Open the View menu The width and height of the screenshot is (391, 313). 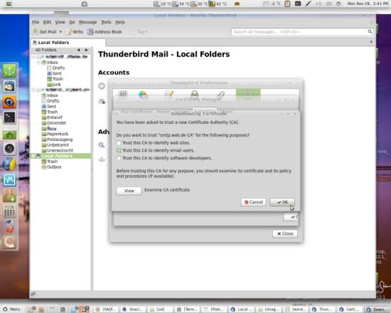[60, 22]
